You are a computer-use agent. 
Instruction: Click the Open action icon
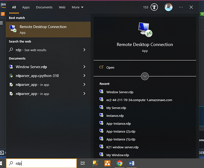pos(101,67)
